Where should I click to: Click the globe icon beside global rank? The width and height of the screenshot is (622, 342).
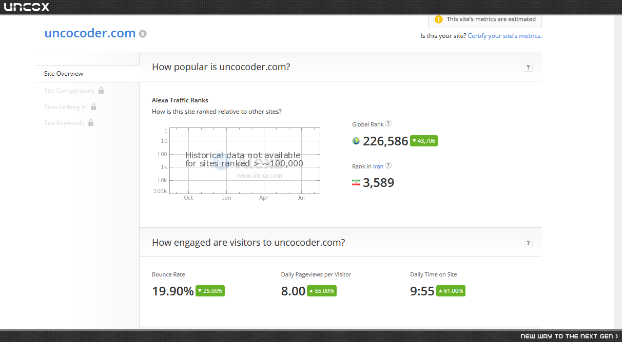(356, 141)
